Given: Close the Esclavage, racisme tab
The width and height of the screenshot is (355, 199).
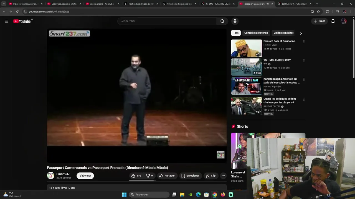Looking at the screenshot, I should (x=80, y=4).
